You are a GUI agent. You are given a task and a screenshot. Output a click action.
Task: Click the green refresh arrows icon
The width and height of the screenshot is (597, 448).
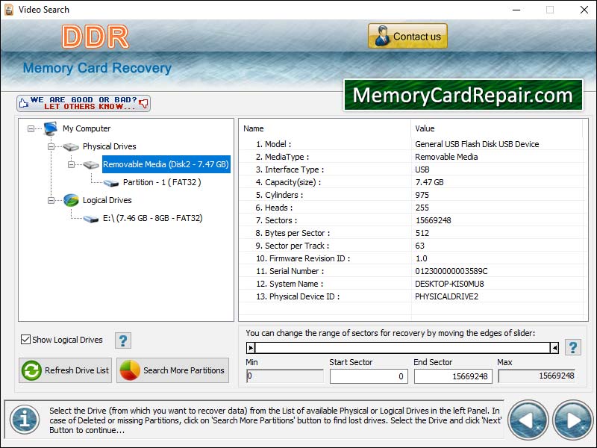(x=31, y=370)
